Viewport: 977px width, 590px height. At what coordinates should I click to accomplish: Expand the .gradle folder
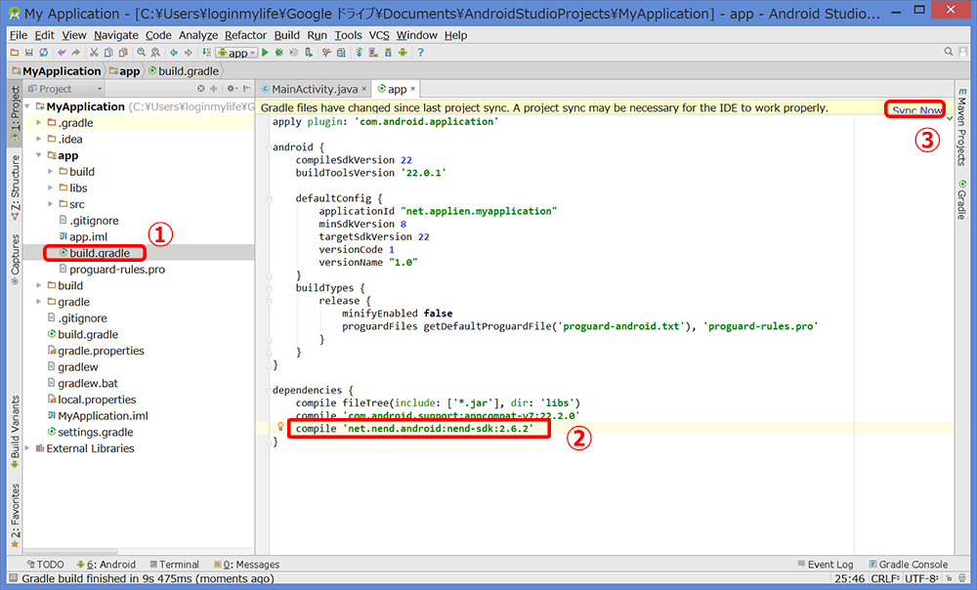[x=39, y=123]
